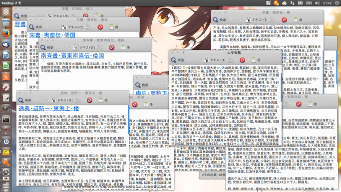Open network connections indicator
The width and height of the screenshot is (341, 192).
292,3
